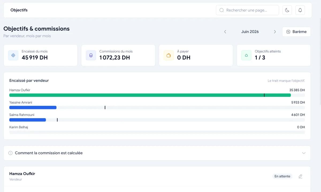Image resolution: width=321 pixels, height=192 pixels.
Task: Click the wallet icon beside À payer
Action: click(x=169, y=55)
